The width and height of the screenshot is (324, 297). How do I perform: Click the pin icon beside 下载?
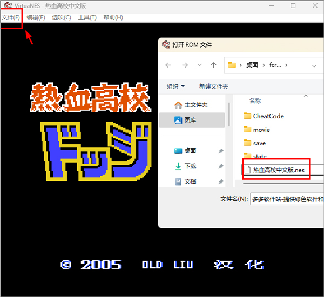click(221, 166)
